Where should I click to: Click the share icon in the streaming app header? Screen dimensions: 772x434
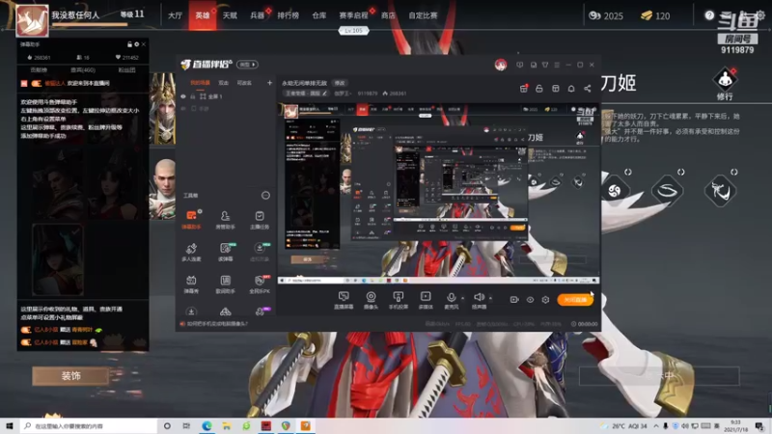[588, 89]
